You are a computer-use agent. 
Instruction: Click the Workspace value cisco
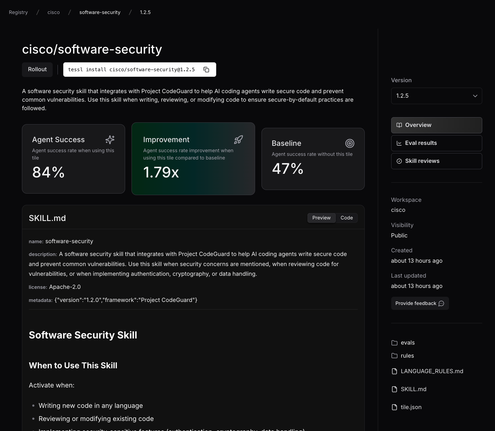pos(398,210)
